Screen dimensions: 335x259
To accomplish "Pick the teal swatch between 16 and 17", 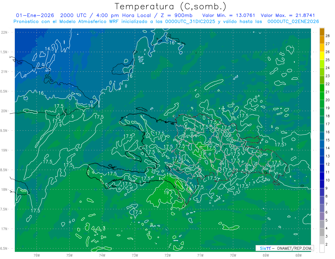I will pos(322,128).
